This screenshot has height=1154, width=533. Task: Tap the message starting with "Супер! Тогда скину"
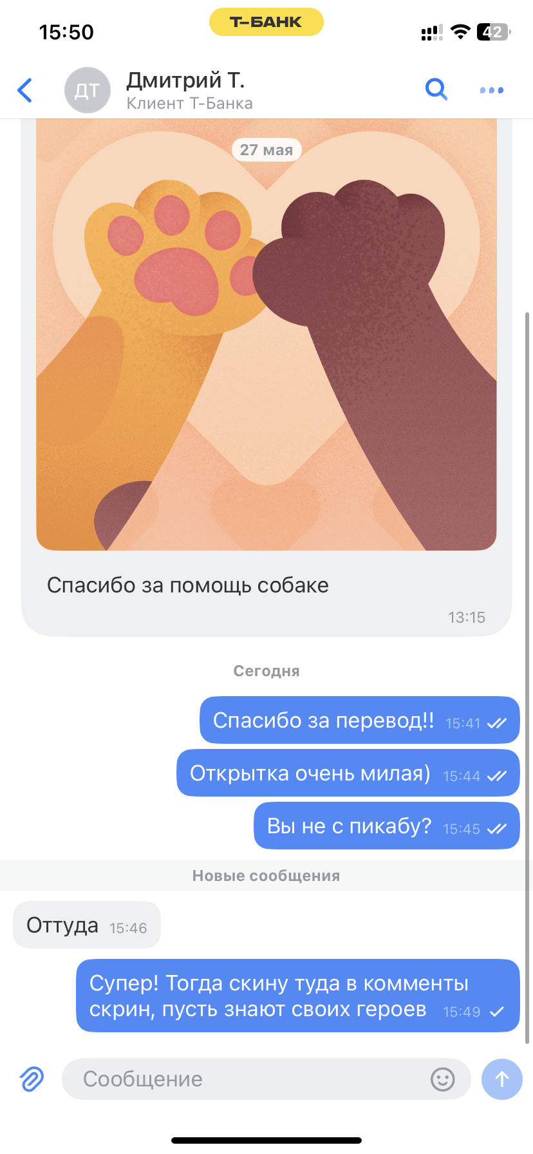298,996
